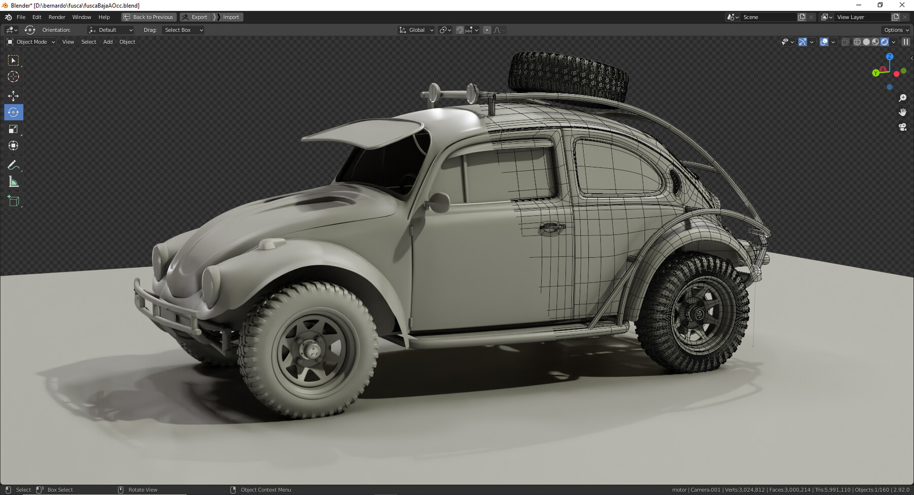Open the Orientation Default dropdown
The height and width of the screenshot is (495, 914).
click(110, 30)
